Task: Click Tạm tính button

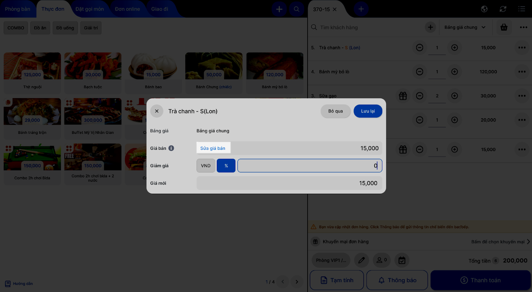Action: tap(337, 280)
